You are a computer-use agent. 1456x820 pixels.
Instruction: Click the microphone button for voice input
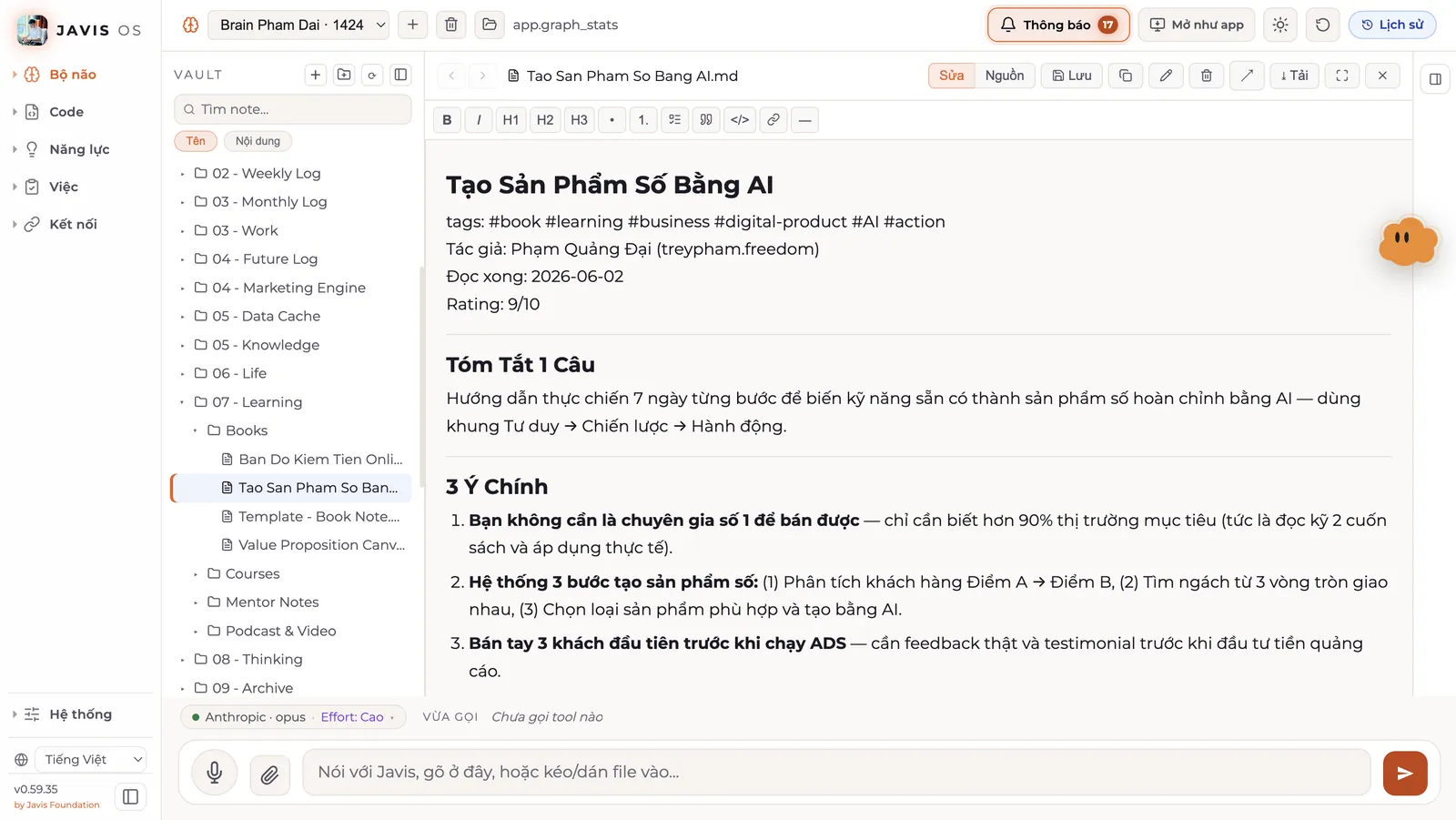[215, 773]
